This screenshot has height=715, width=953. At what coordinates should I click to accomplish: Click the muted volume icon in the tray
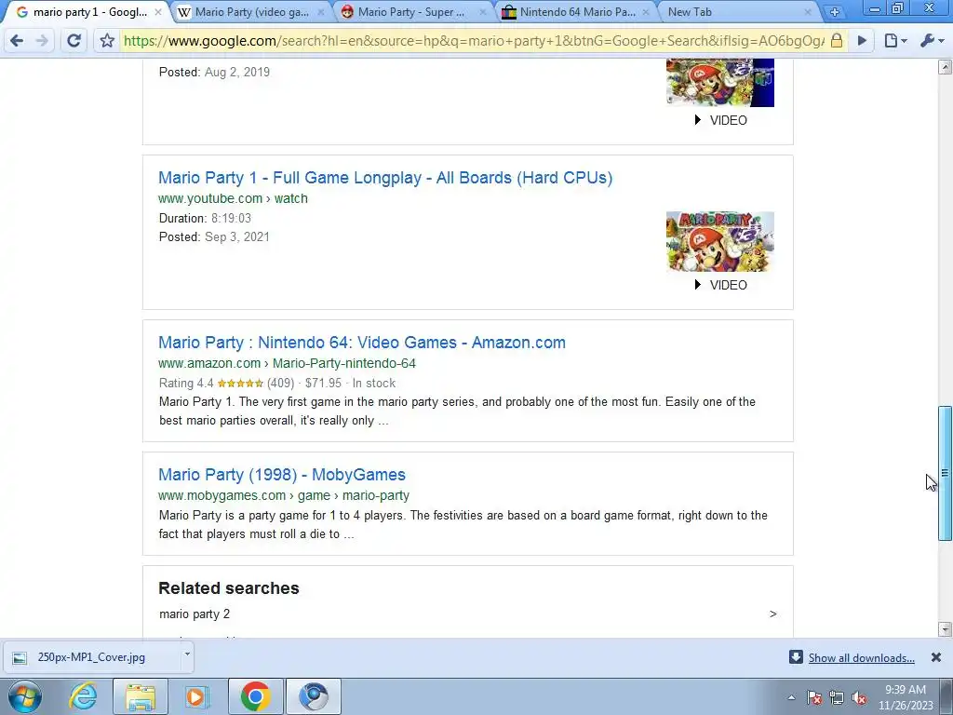click(x=859, y=697)
